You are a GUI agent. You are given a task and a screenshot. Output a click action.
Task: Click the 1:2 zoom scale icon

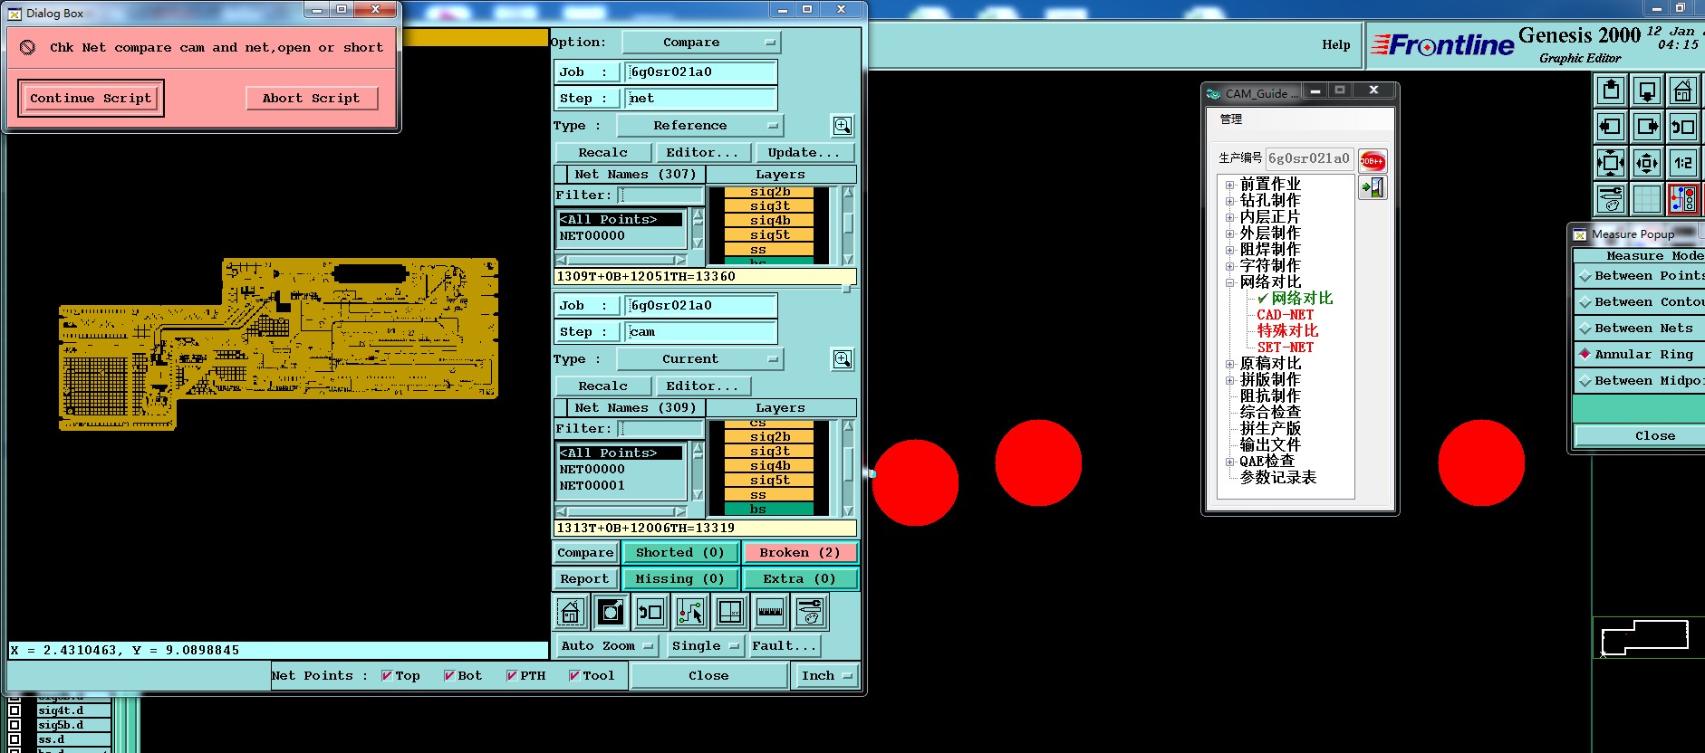[x=1682, y=163]
